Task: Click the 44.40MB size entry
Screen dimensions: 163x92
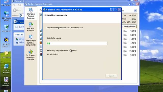Action: click(x=133, y=43)
